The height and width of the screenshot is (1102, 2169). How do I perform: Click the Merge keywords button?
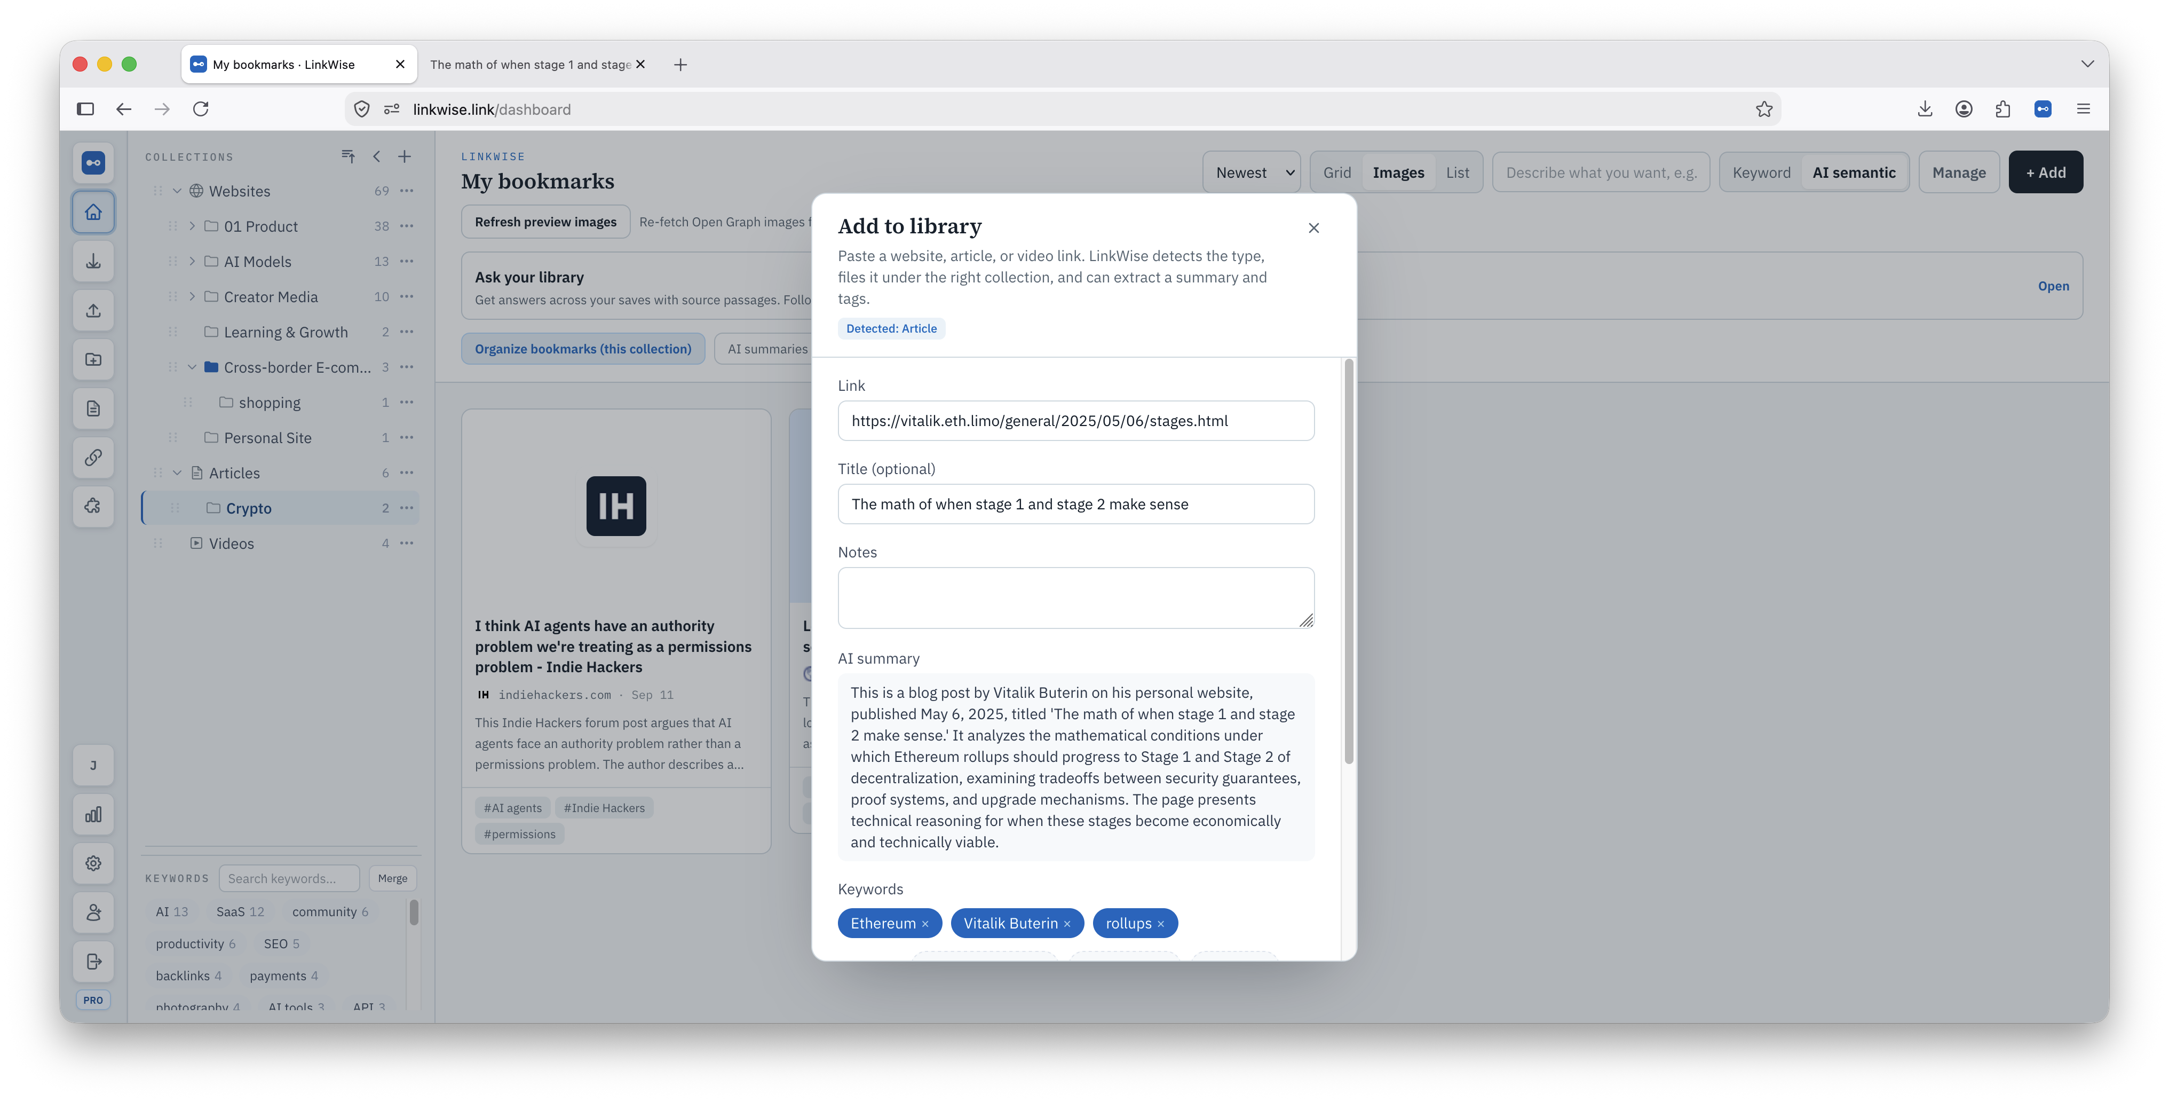(392, 879)
